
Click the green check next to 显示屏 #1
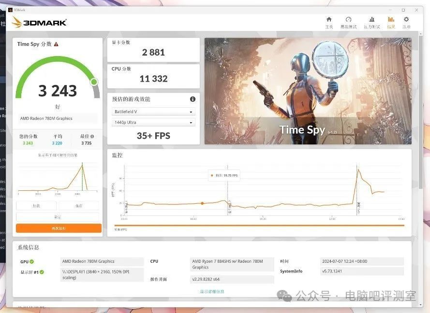[42, 272]
